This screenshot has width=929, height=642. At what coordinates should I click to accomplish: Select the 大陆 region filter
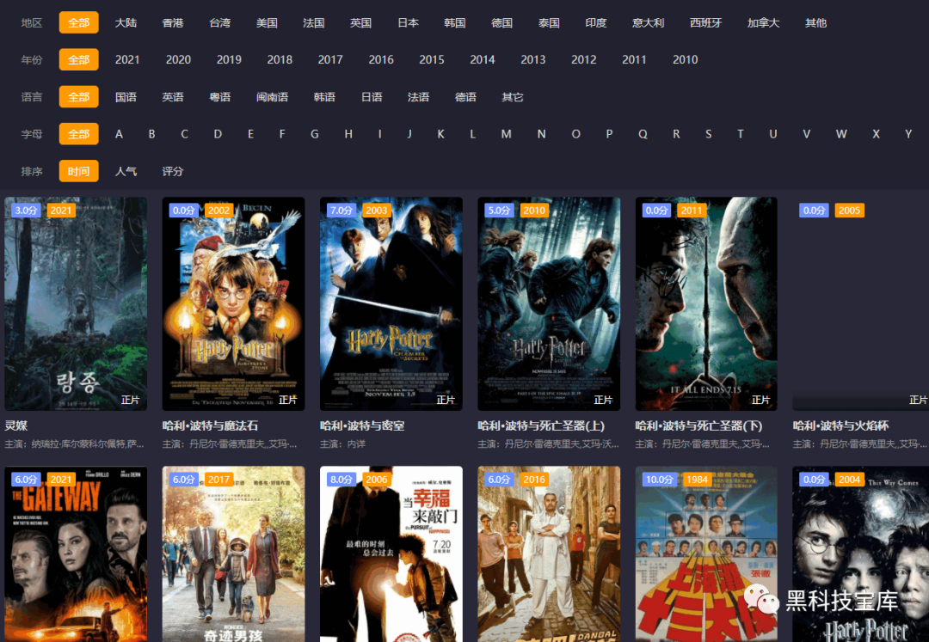(126, 23)
